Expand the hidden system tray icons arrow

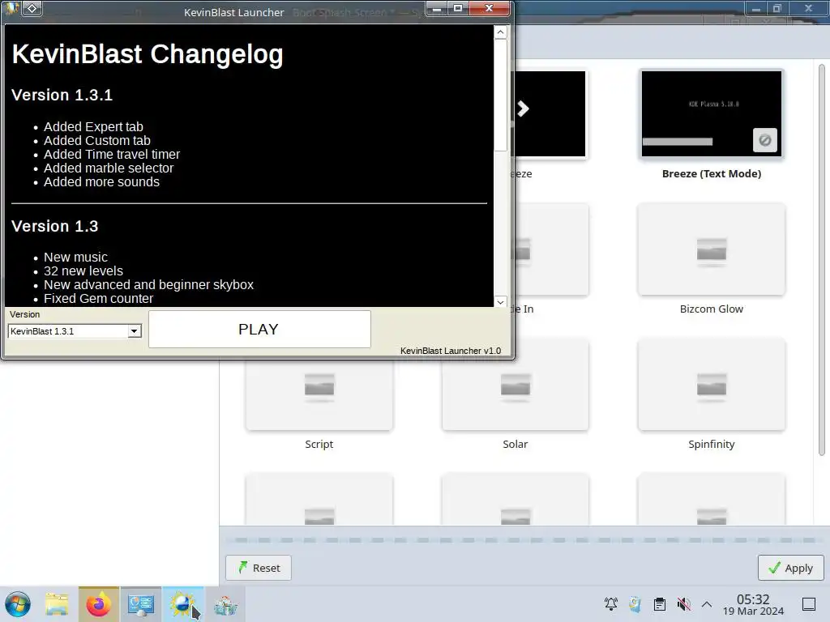(x=707, y=604)
